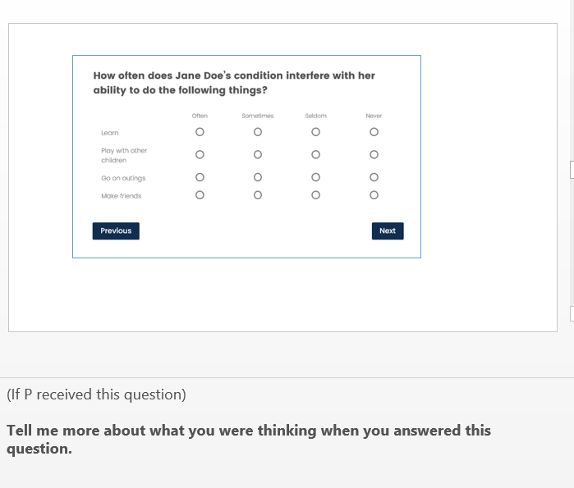The width and height of the screenshot is (574, 488).
Task: Click the Previous button
Action: (116, 231)
